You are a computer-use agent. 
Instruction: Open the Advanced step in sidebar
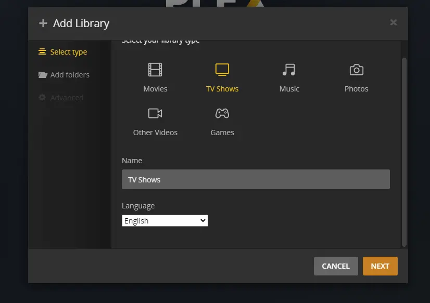coord(67,98)
